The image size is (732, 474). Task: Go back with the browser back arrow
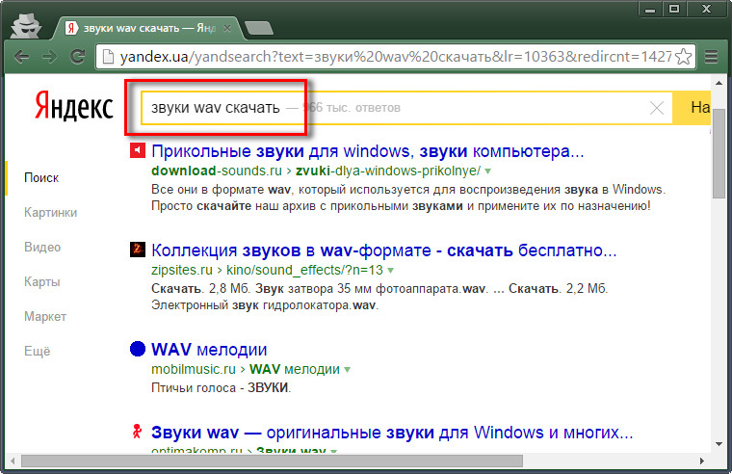coord(21,57)
